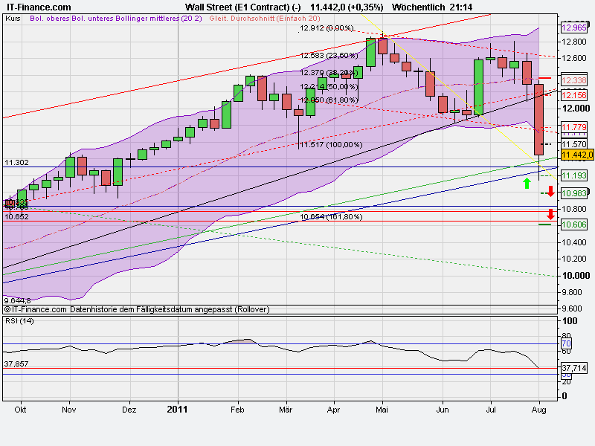Click the red 12.338 price tag
The height and width of the screenshot is (446, 595).
573,80
